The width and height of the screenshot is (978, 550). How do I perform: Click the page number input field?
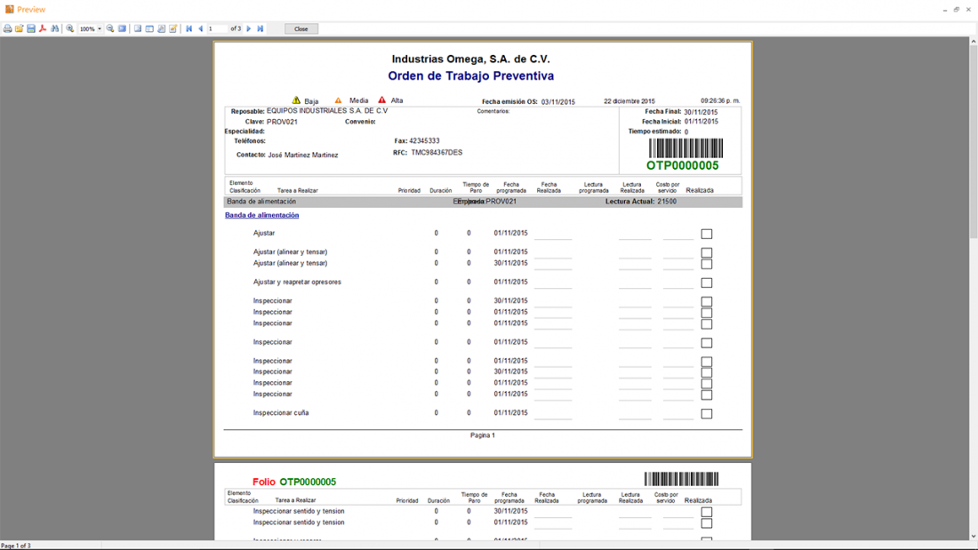[217, 29]
